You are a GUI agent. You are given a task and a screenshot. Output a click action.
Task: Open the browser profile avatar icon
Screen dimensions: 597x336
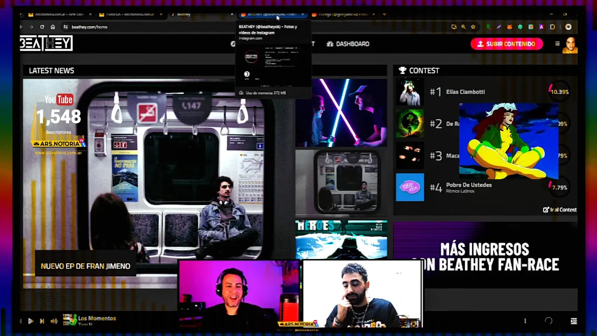568,27
